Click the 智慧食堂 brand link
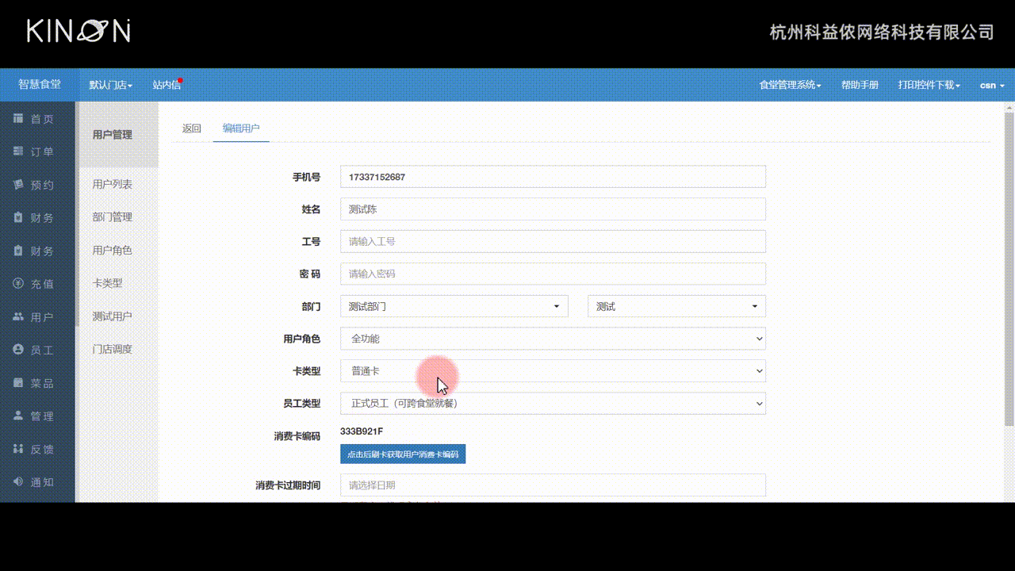The height and width of the screenshot is (571, 1015). click(x=40, y=85)
